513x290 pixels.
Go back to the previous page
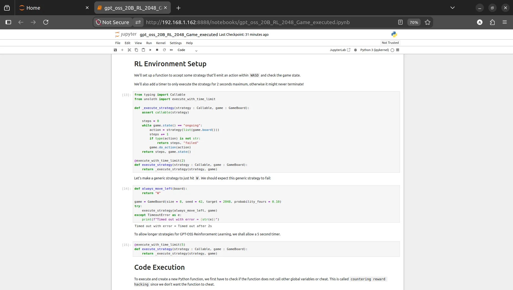21,22
